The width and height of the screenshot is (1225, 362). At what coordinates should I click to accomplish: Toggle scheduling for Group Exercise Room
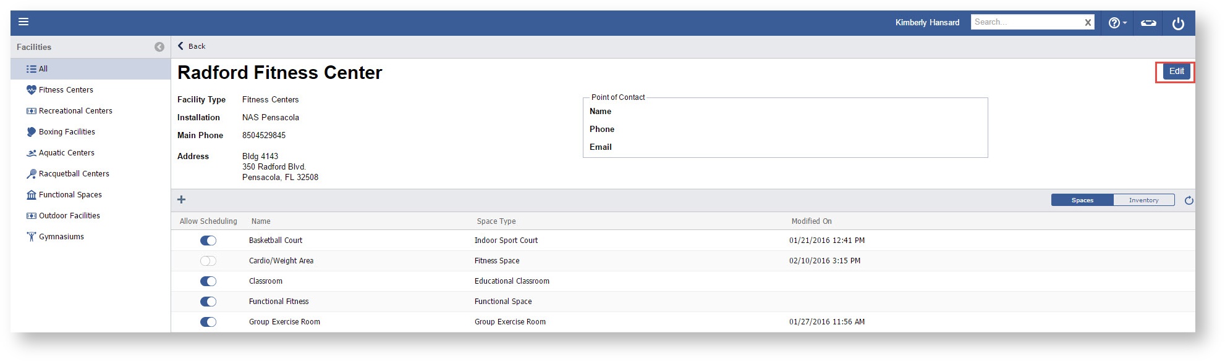[x=208, y=322]
